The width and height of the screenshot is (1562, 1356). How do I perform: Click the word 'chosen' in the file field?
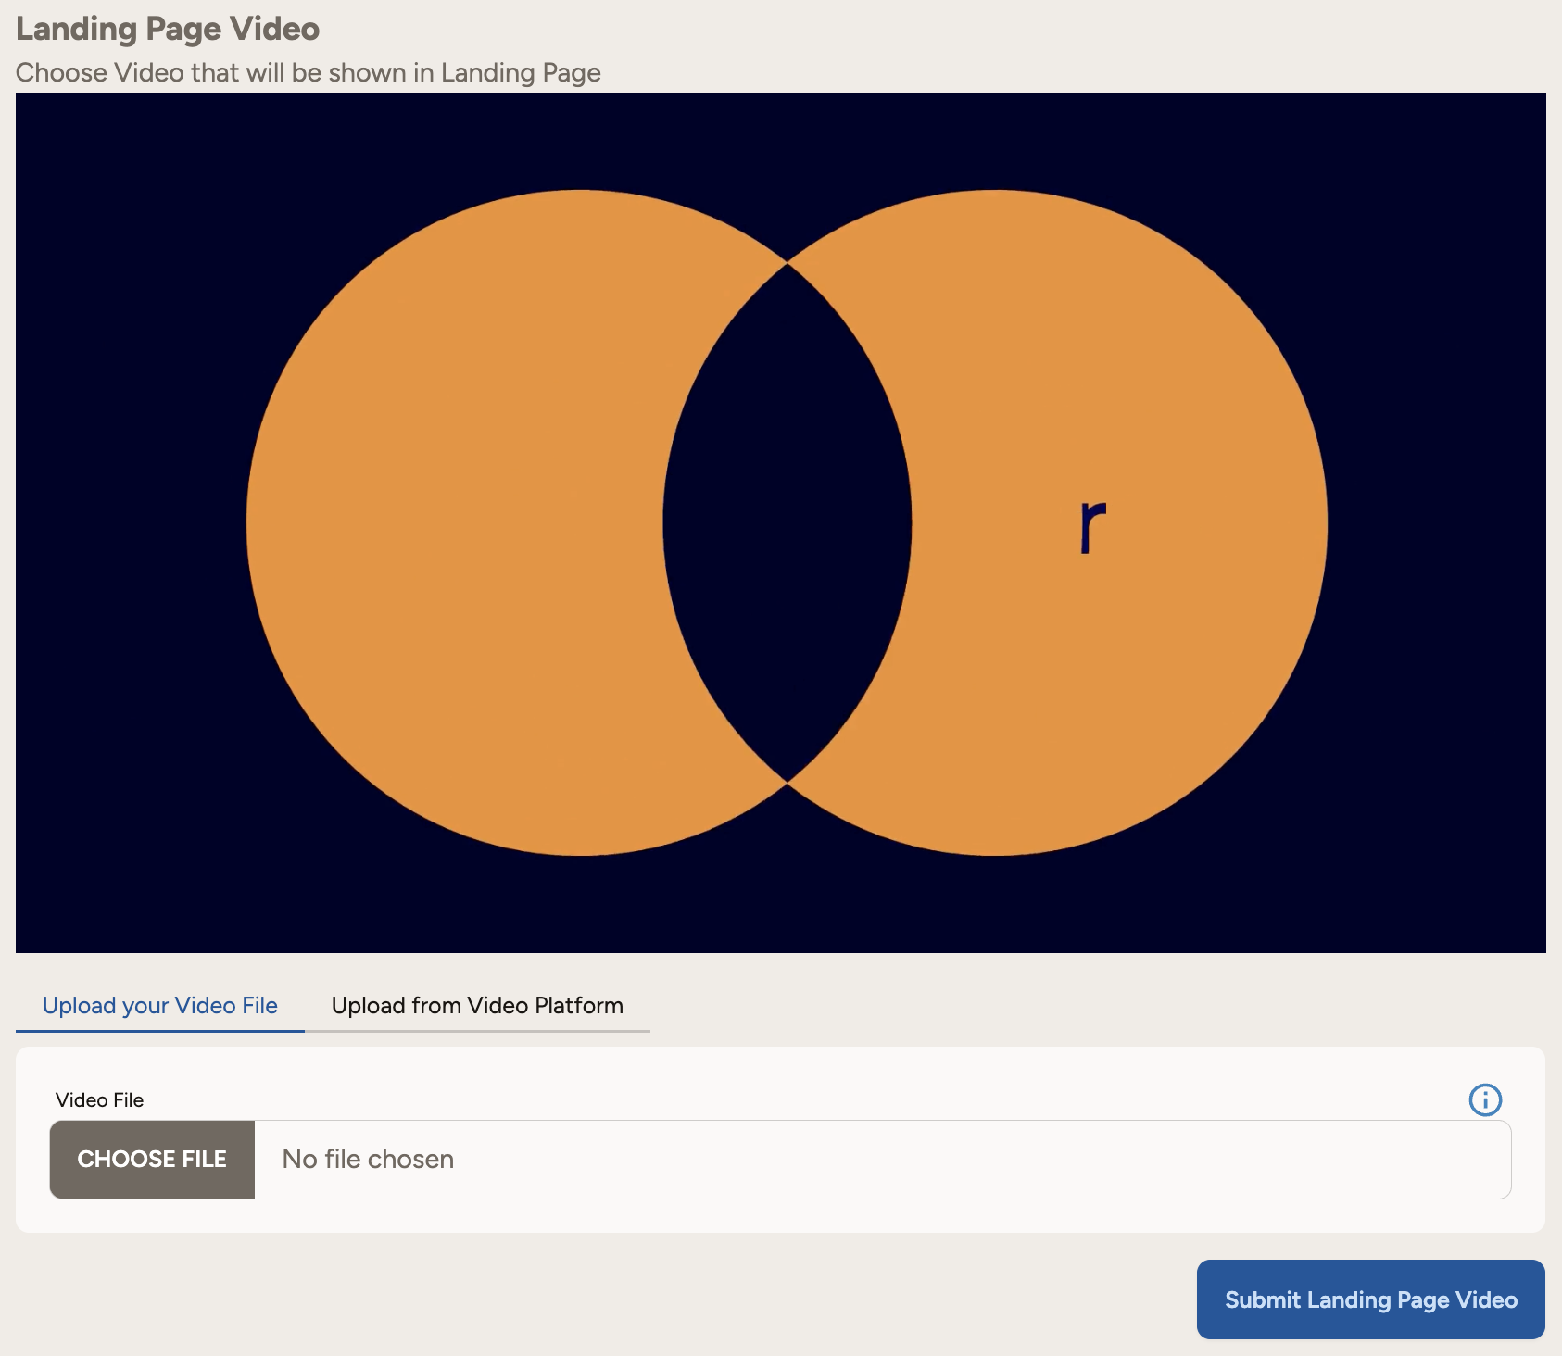point(410,1160)
